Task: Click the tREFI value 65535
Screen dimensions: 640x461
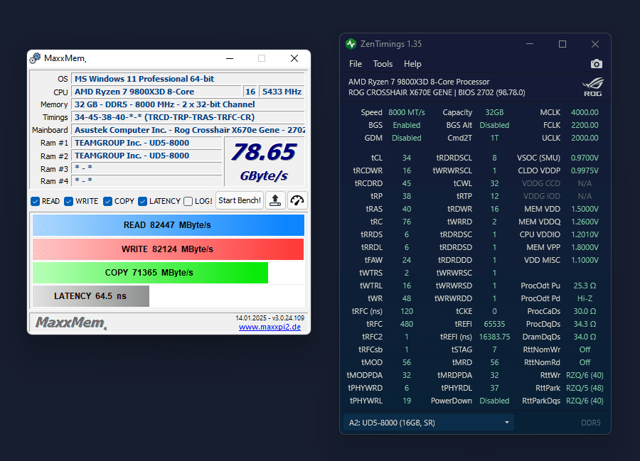Action: click(494, 324)
